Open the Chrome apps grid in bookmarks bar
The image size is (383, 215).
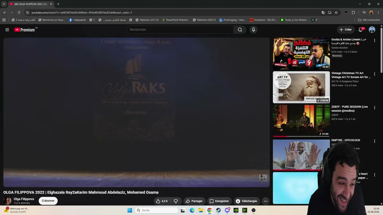(4, 20)
